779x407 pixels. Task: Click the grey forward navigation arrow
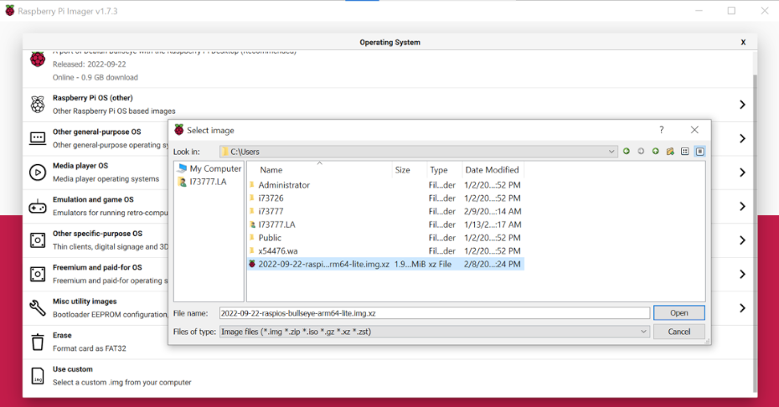(x=641, y=151)
